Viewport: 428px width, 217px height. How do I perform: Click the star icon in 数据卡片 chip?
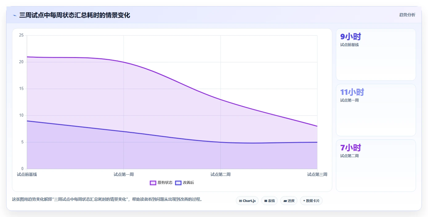[304, 201]
